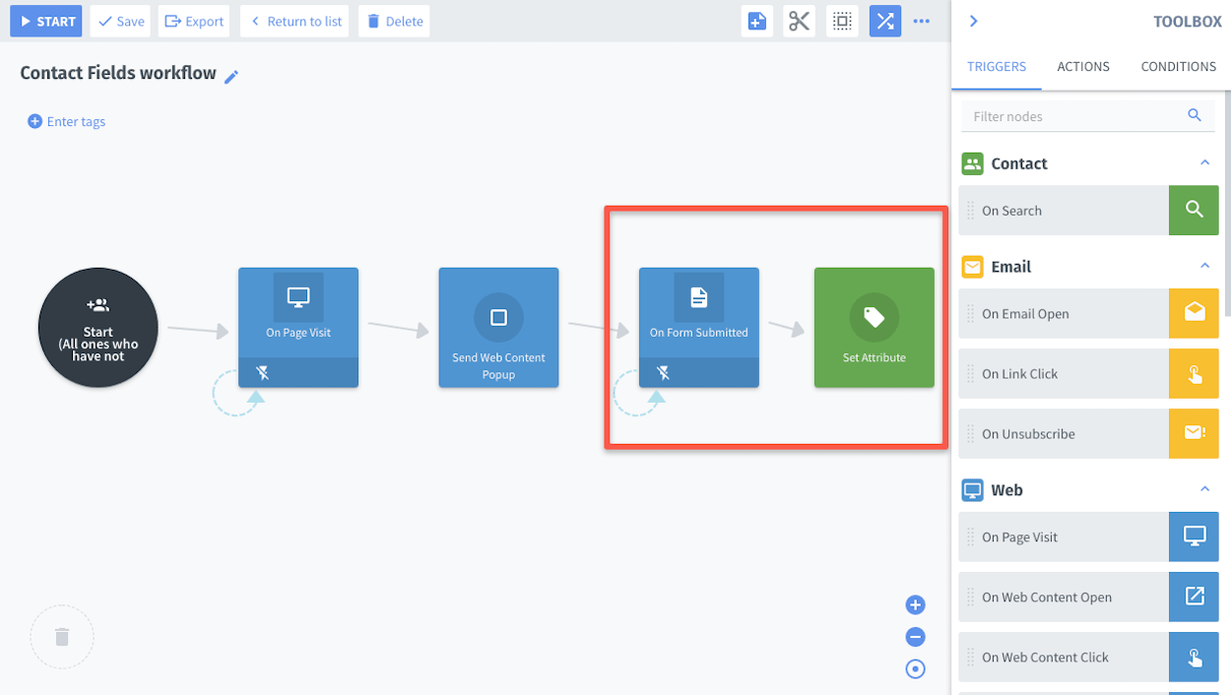The image size is (1231, 695).
Task: Toggle the flash-off icon on On Form Submitted node
Action: pos(664,373)
